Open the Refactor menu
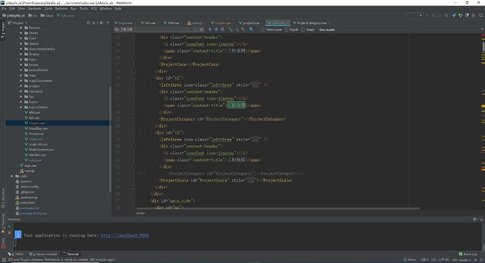 coord(61,9)
